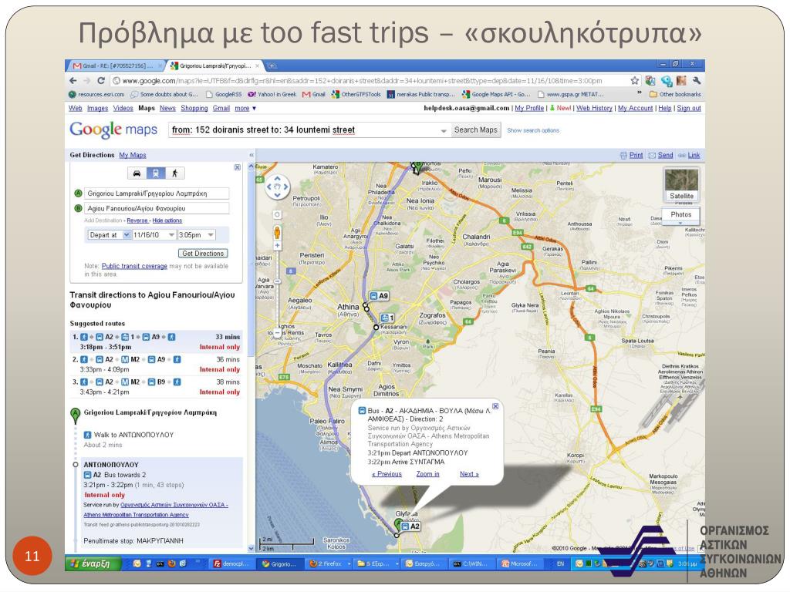Open the 'more' Google services dropdown
The height and width of the screenshot is (592, 790).
[x=245, y=108]
